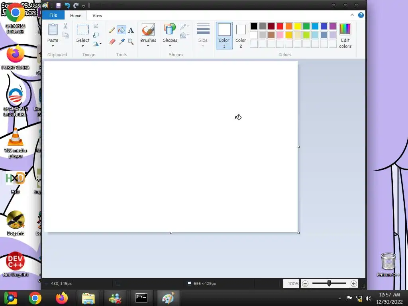
Task: Activate Color 1 selector
Action: [224, 35]
